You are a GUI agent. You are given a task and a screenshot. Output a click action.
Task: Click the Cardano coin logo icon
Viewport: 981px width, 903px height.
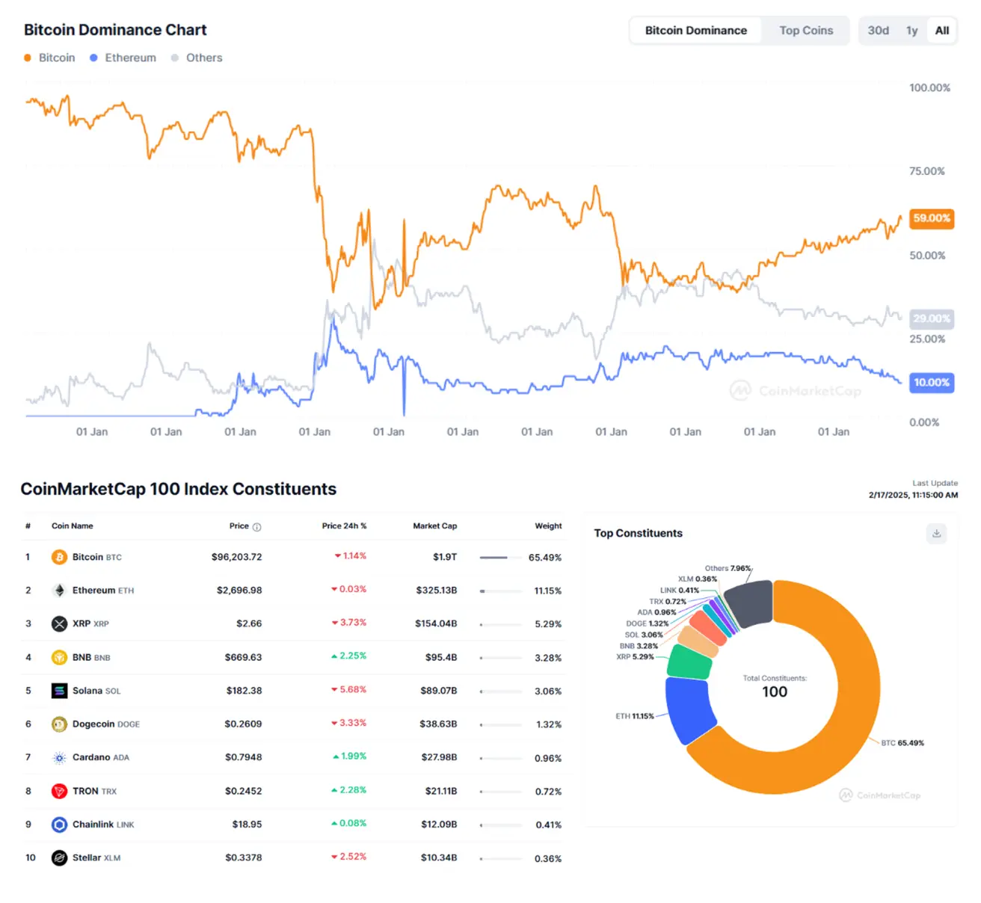59,757
